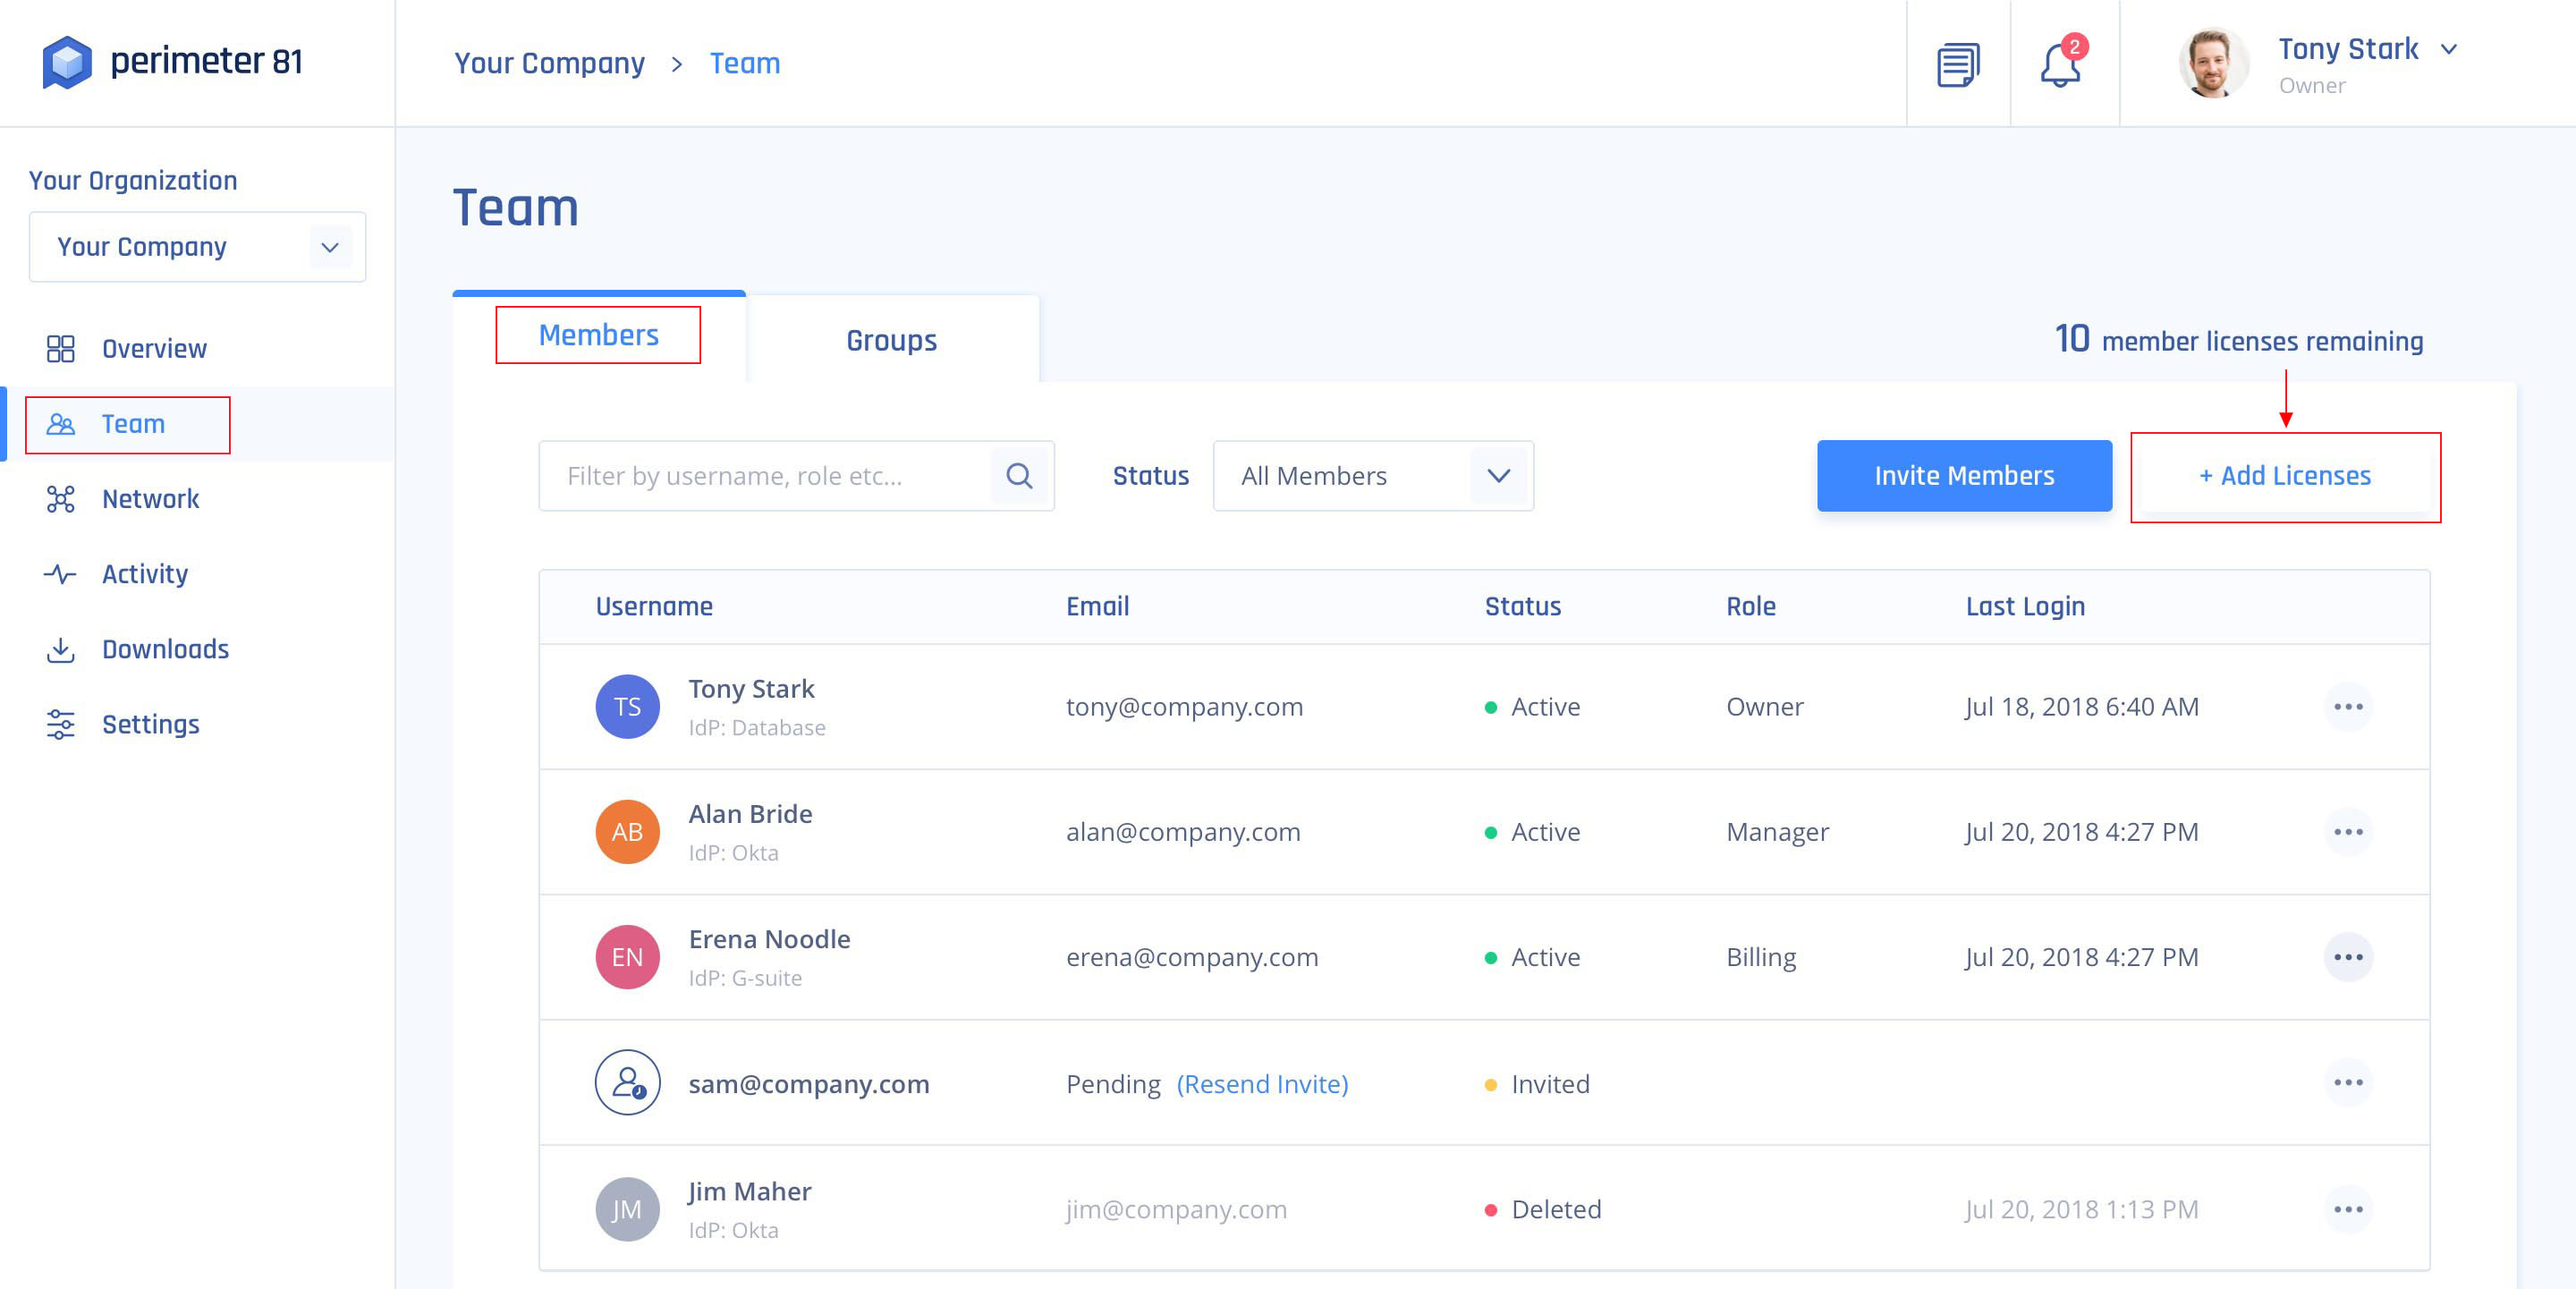Image resolution: width=2576 pixels, height=1289 pixels.
Task: Open the notifications bell icon
Action: (2060, 65)
